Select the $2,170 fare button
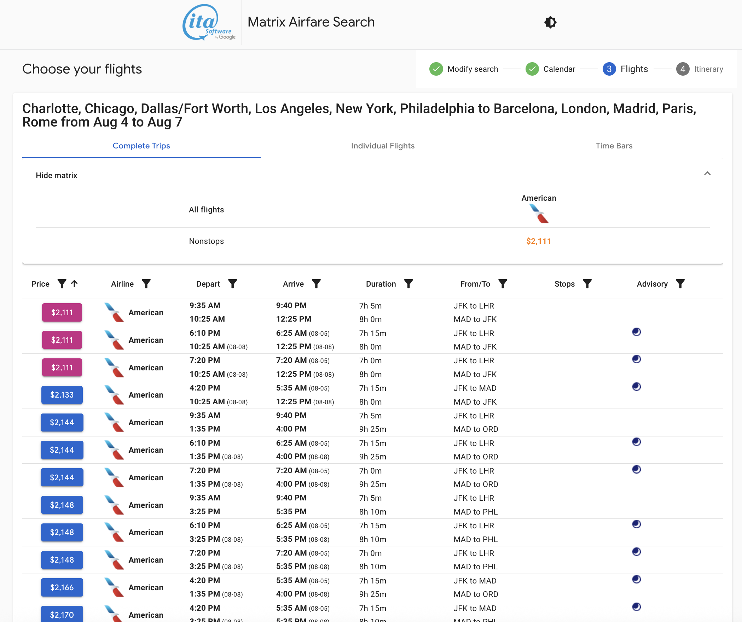The height and width of the screenshot is (622, 742). coord(62,615)
